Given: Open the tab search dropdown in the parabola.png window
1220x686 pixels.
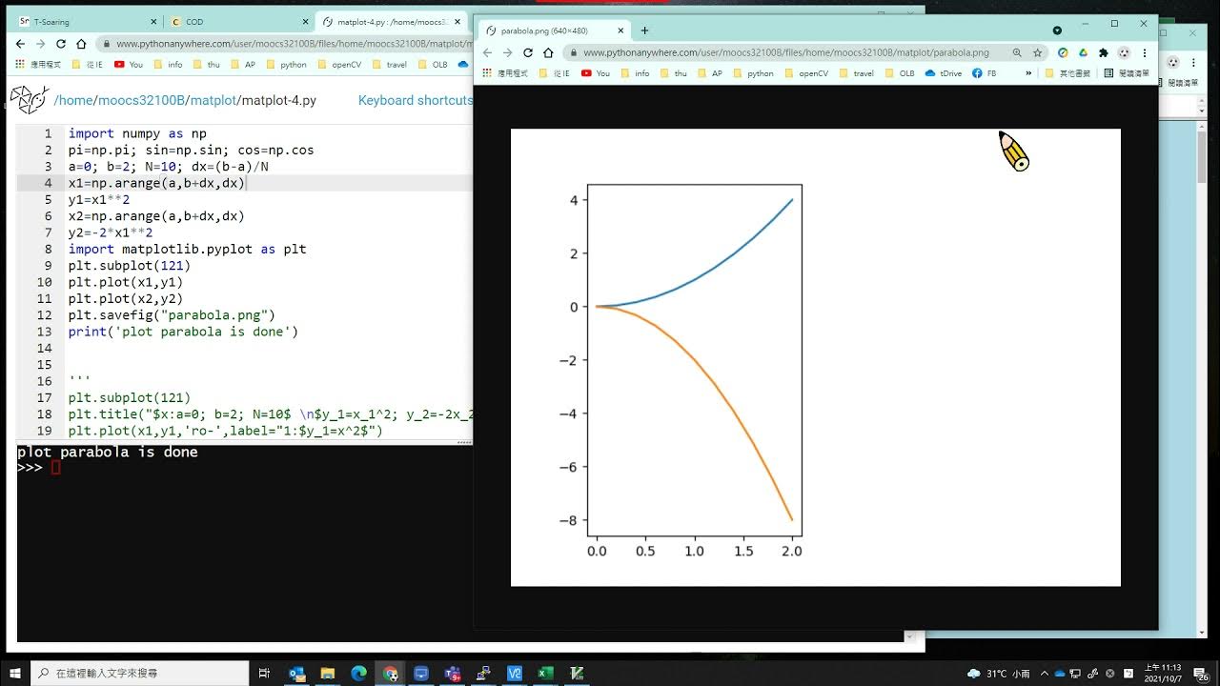Looking at the screenshot, I should (x=1057, y=30).
